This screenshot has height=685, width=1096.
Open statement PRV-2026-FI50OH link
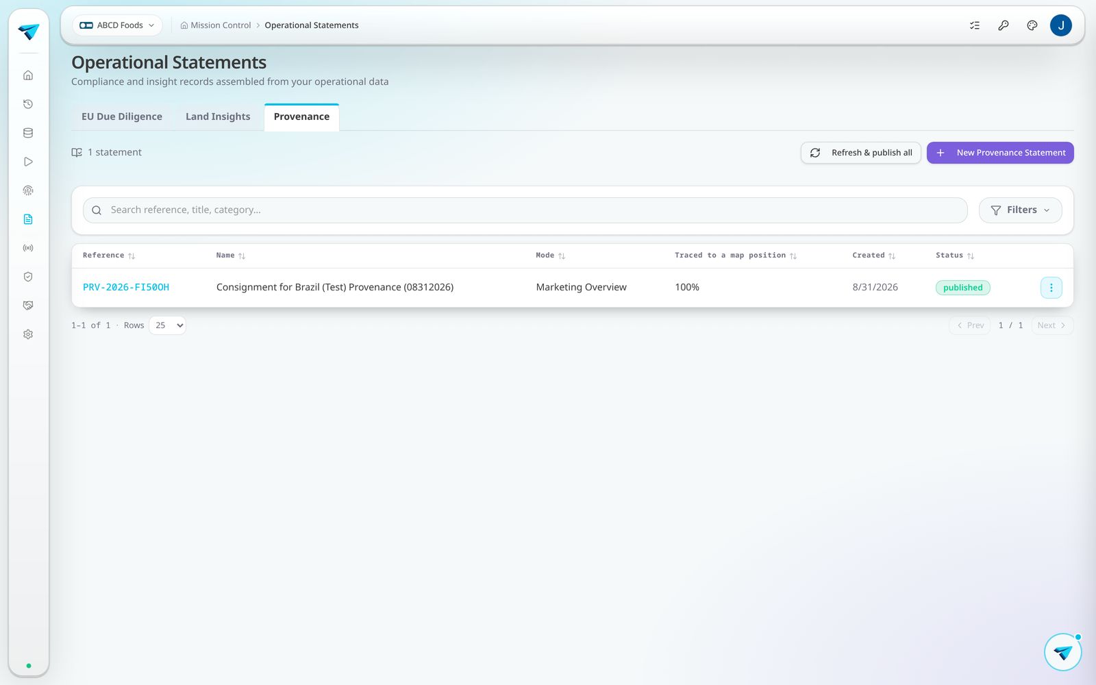pos(126,288)
